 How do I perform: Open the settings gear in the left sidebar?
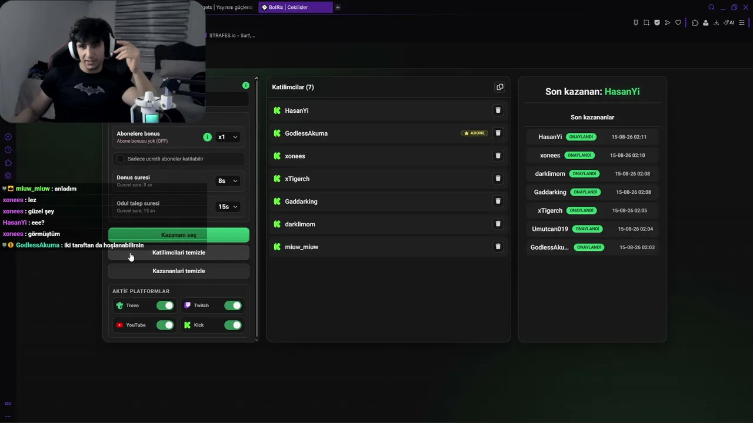point(8,176)
